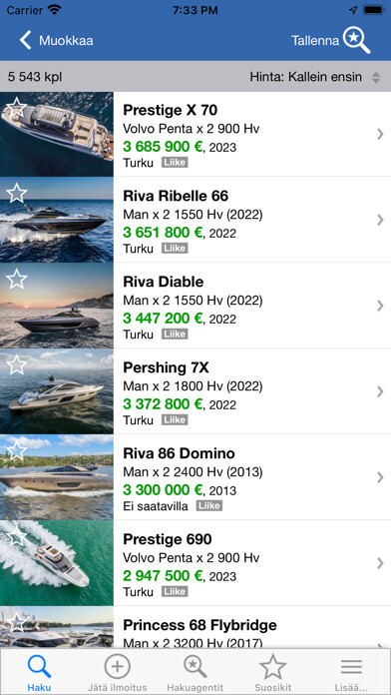The image size is (391, 695).
Task: Open the Lisää hamburger menu
Action: pyautogui.click(x=351, y=667)
